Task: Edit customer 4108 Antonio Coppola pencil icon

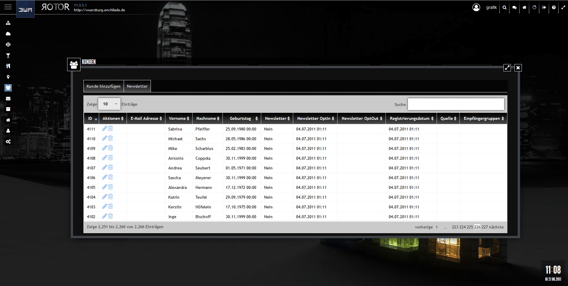Action: point(104,158)
